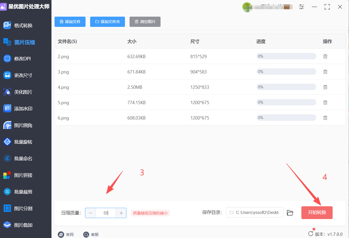Image resolution: width=349 pixels, height=238 pixels.
Task: Select the 3.png file name
Action: pos(63,72)
